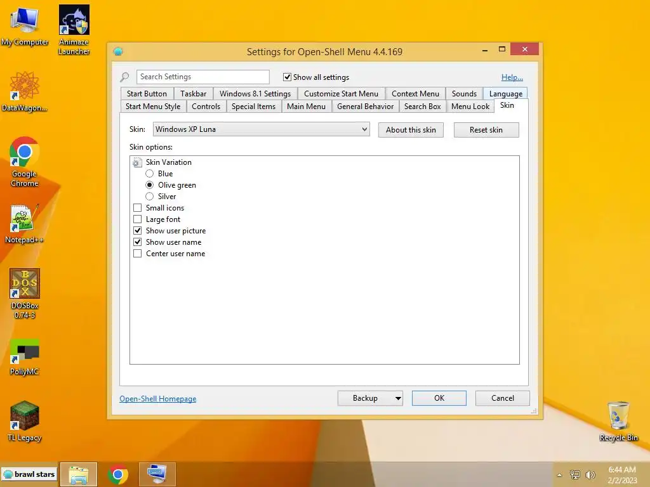Go to the Sounds tab
Image resolution: width=650 pixels, height=487 pixels.
464,94
